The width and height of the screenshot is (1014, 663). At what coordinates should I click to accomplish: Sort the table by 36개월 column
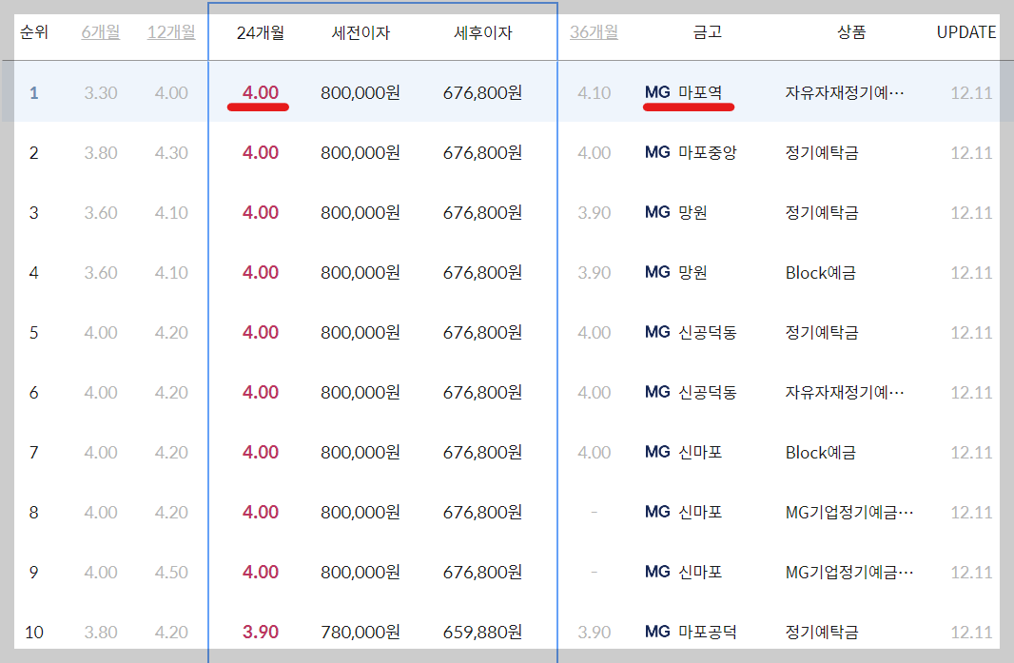[594, 32]
